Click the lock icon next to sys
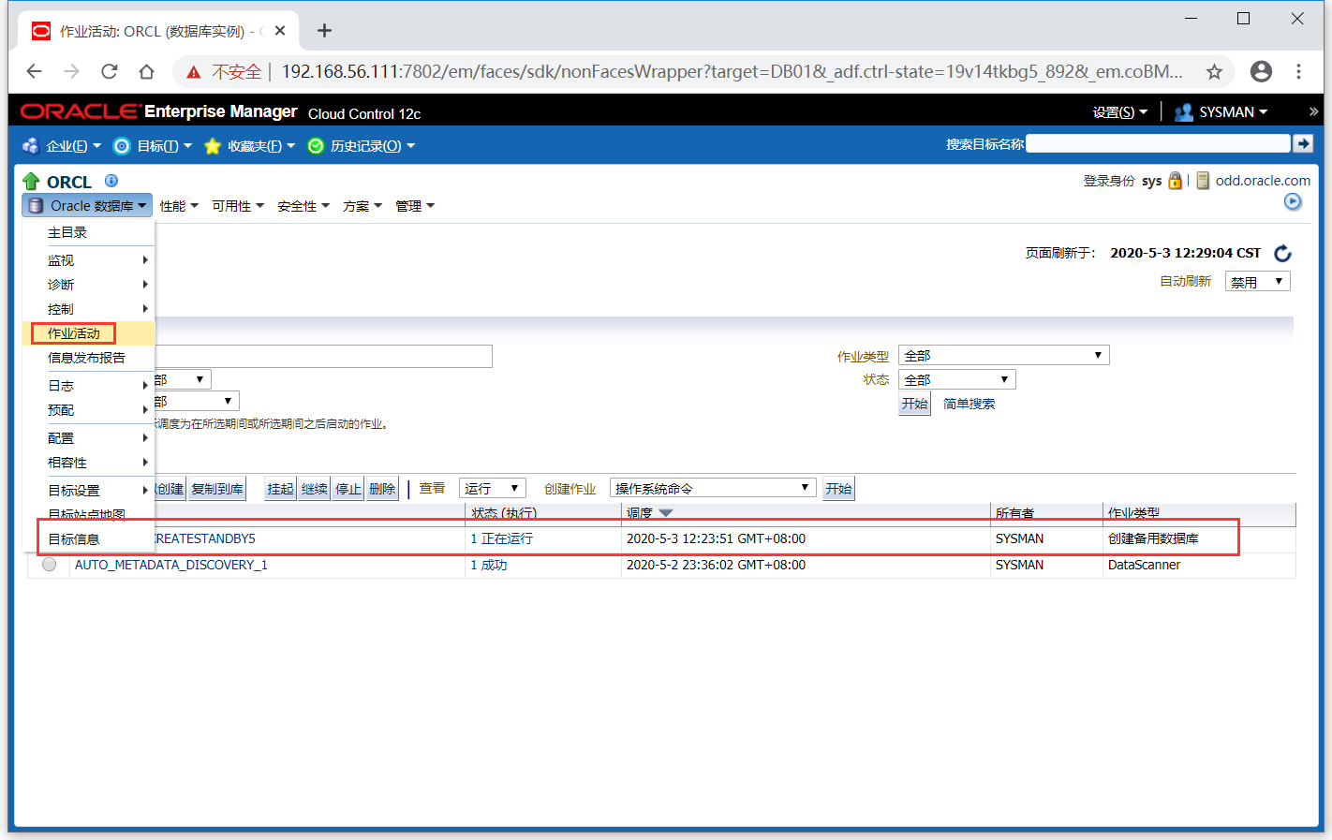 click(x=1175, y=180)
